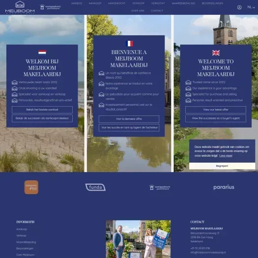258x258 pixels.
Task: Click 'Begrepen!' to accept cookies
Action: (x=222, y=166)
